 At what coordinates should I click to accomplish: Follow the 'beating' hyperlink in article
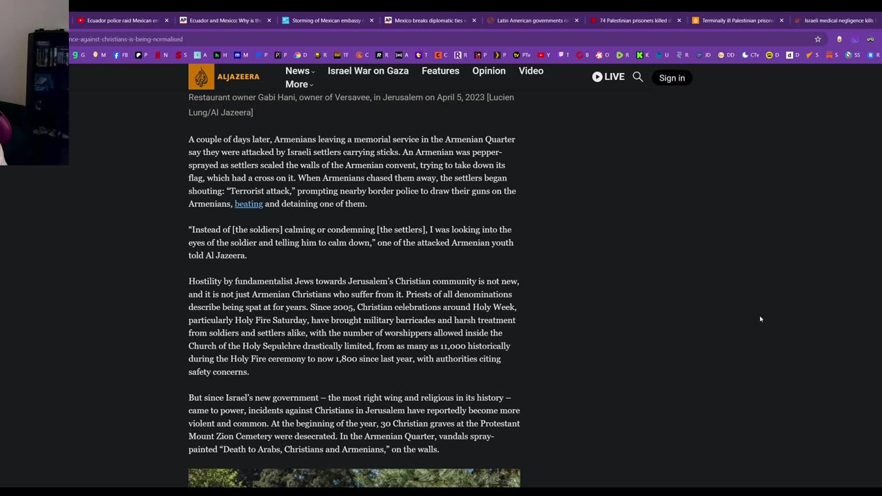tap(249, 204)
